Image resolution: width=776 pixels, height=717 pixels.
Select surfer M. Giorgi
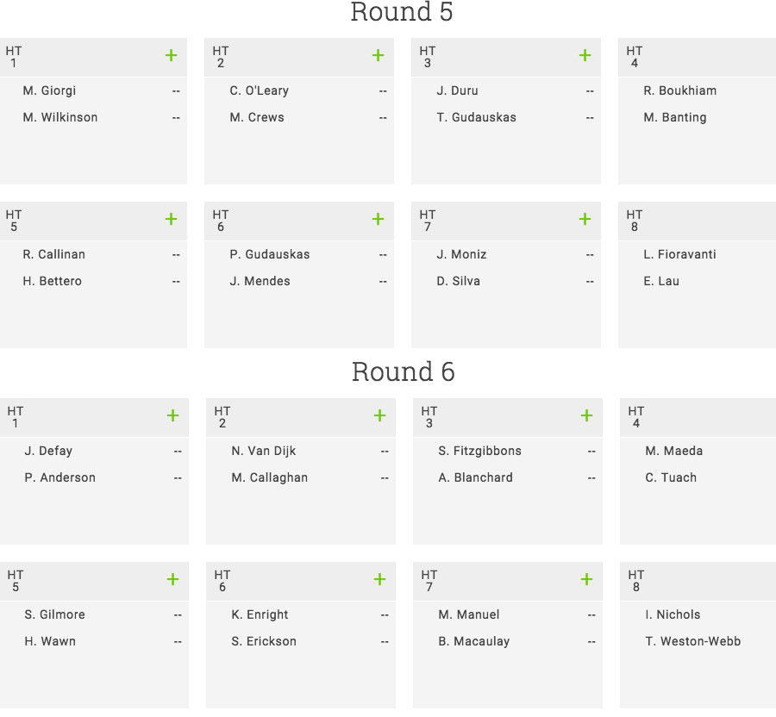pyautogui.click(x=49, y=90)
